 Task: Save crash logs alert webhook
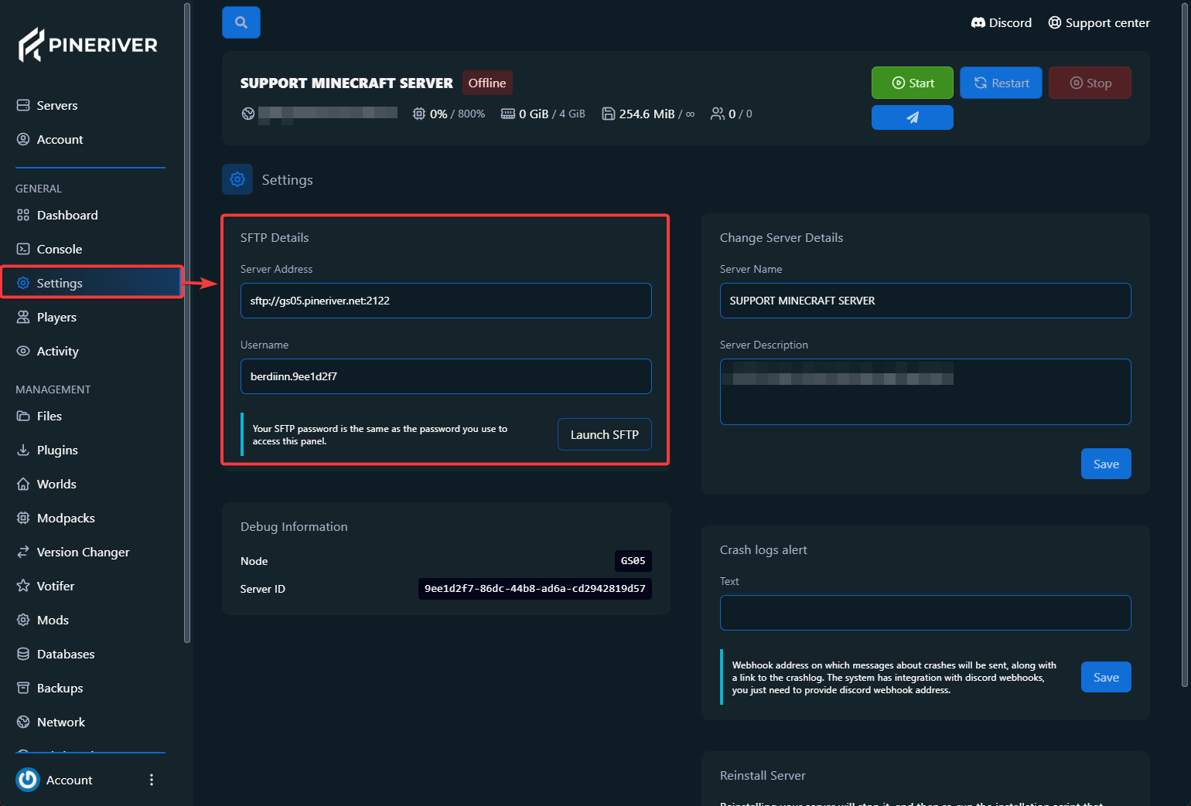(1106, 677)
